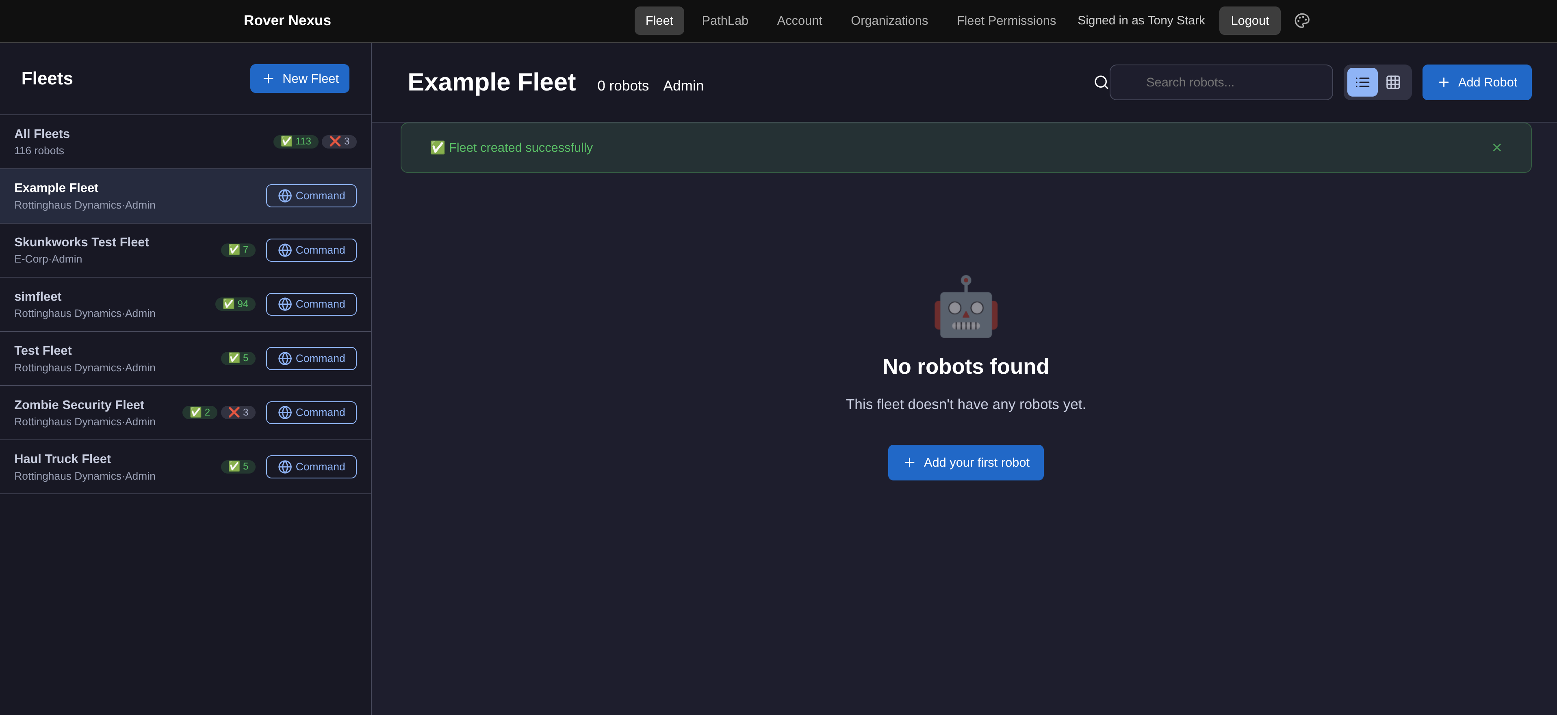1557x715 pixels.
Task: Click the simfleet Command button
Action: [x=311, y=304]
